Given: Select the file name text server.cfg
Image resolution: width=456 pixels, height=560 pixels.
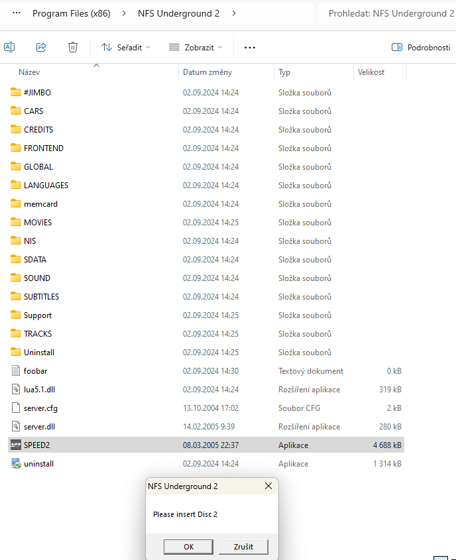Looking at the screenshot, I should point(40,408).
